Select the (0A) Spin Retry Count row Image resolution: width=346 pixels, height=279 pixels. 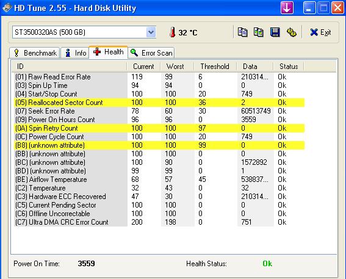pos(159,128)
